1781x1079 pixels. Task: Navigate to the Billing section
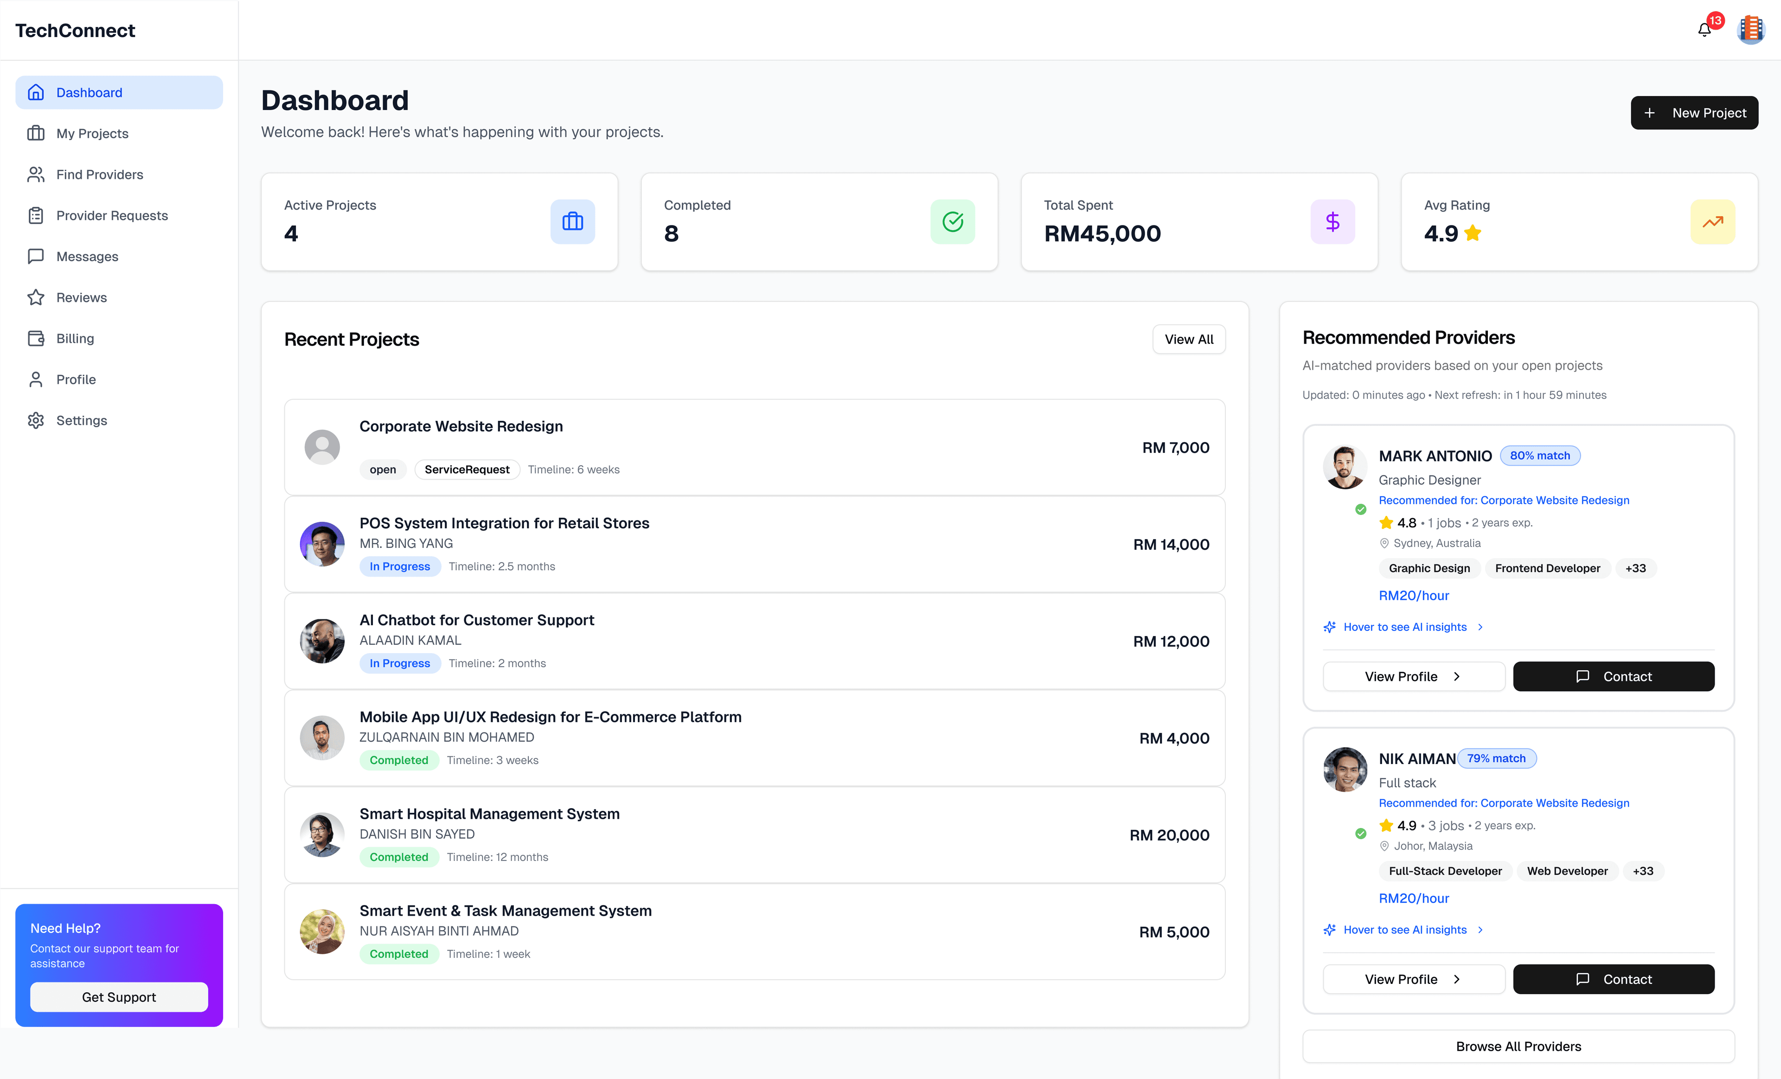click(x=36, y=338)
